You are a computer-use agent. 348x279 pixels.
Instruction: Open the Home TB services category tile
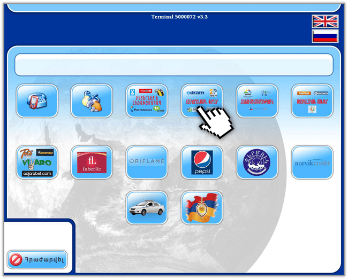click(x=257, y=101)
